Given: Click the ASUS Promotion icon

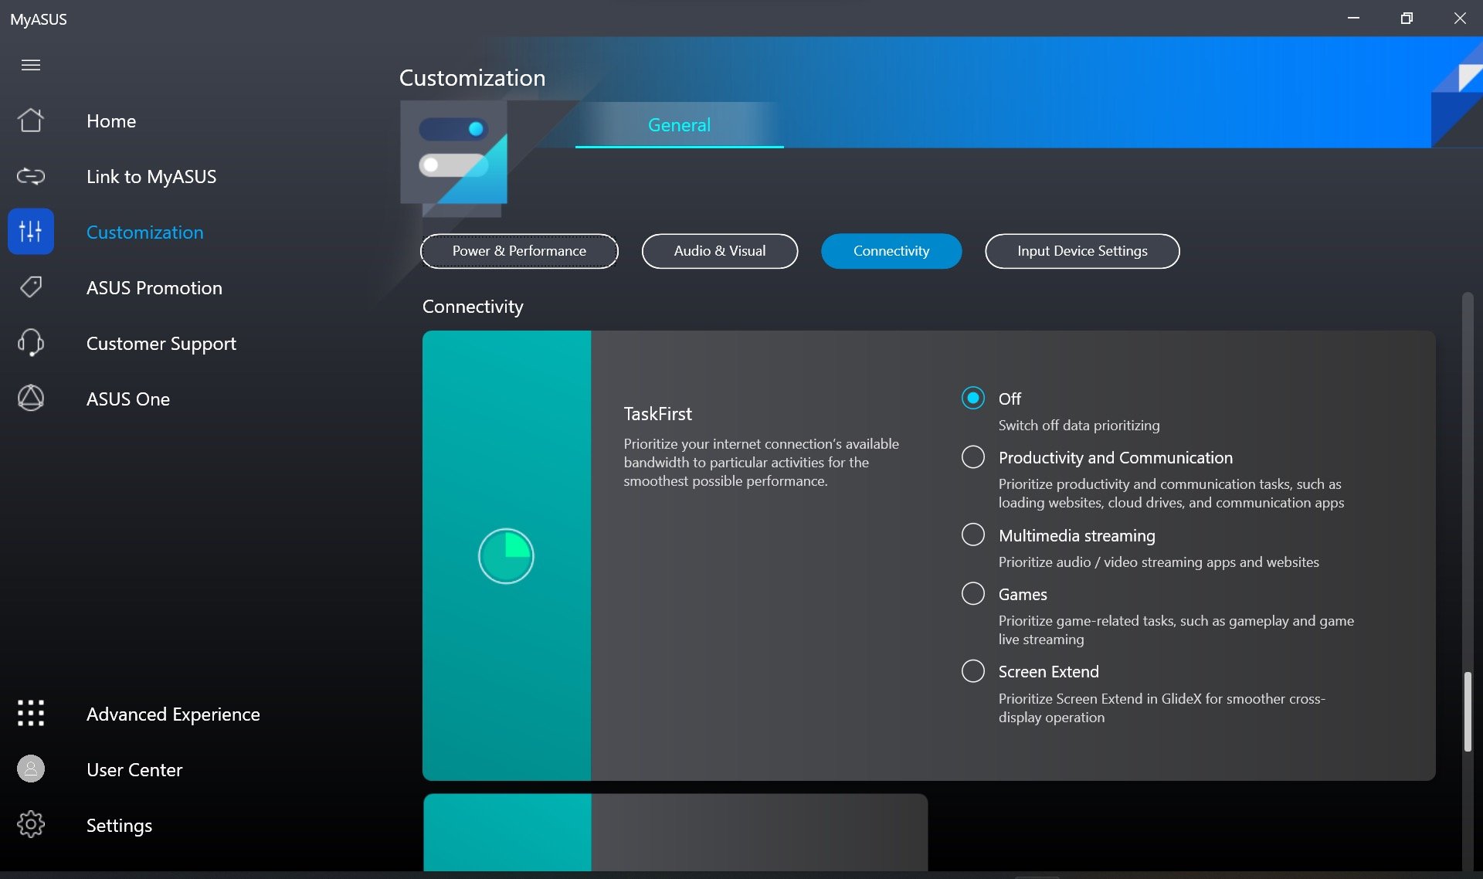Looking at the screenshot, I should click(x=30, y=287).
